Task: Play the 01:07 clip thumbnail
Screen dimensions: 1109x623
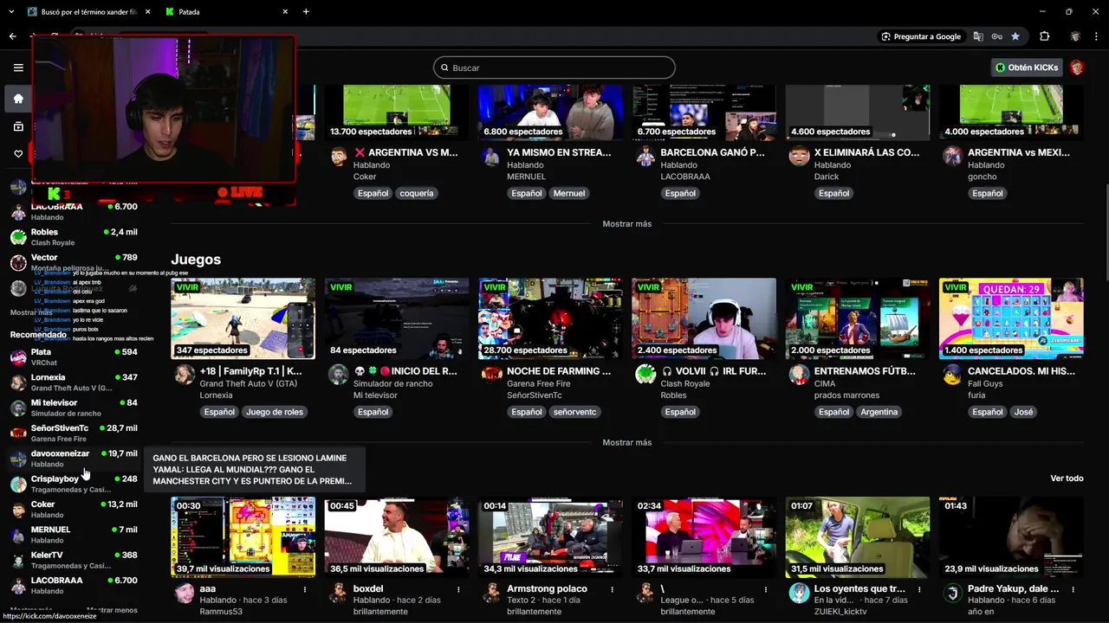Action: point(858,536)
